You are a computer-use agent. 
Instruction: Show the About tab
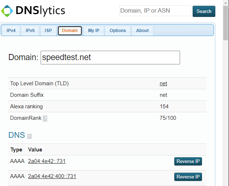pyautogui.click(x=142, y=31)
